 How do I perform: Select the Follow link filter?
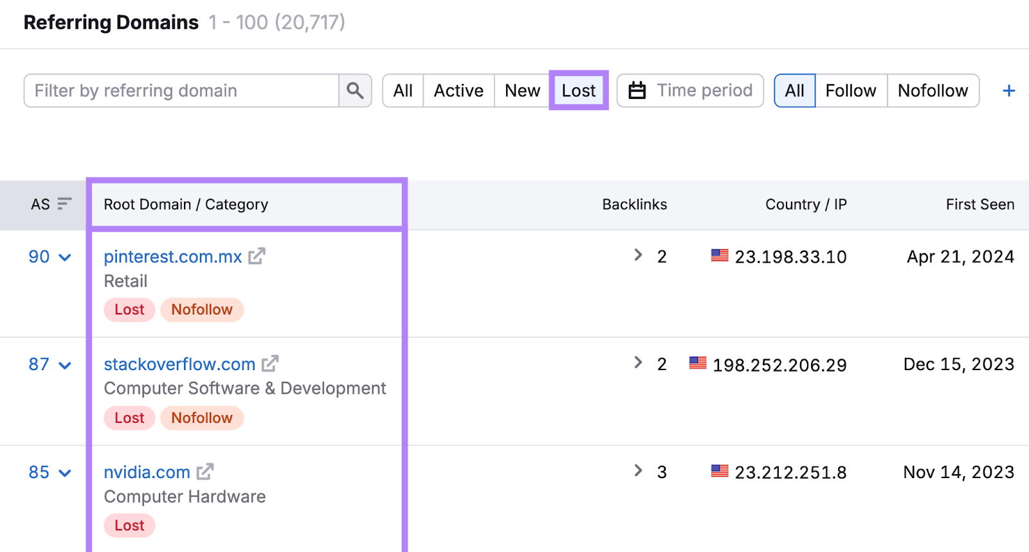(x=850, y=91)
